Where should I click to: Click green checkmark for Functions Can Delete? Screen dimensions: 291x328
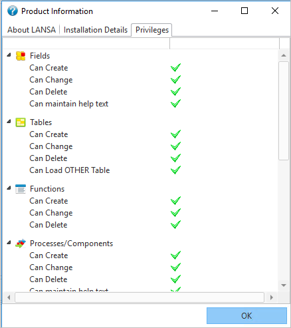(x=175, y=225)
